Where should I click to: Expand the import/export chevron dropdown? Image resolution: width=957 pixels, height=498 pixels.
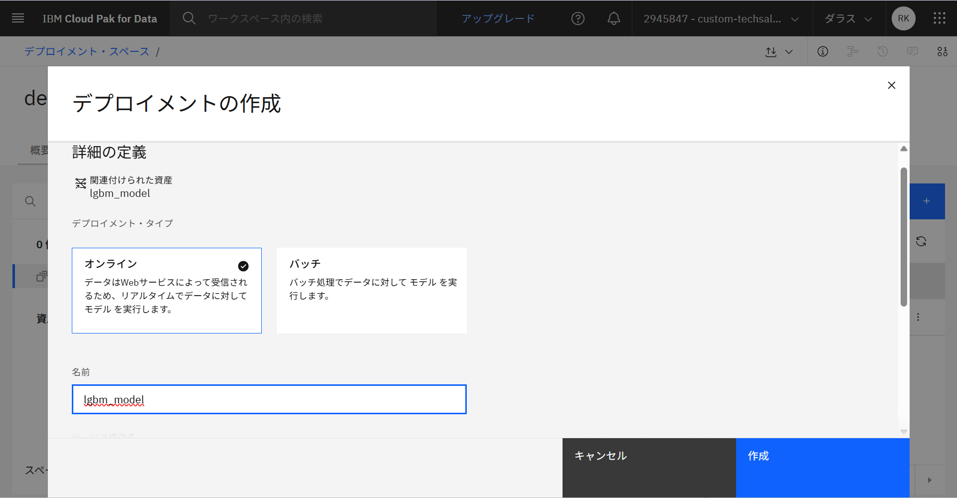pos(789,52)
